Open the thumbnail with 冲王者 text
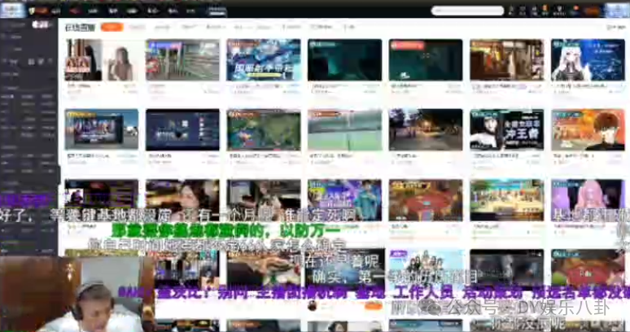This screenshot has width=630, height=332. click(x=506, y=129)
